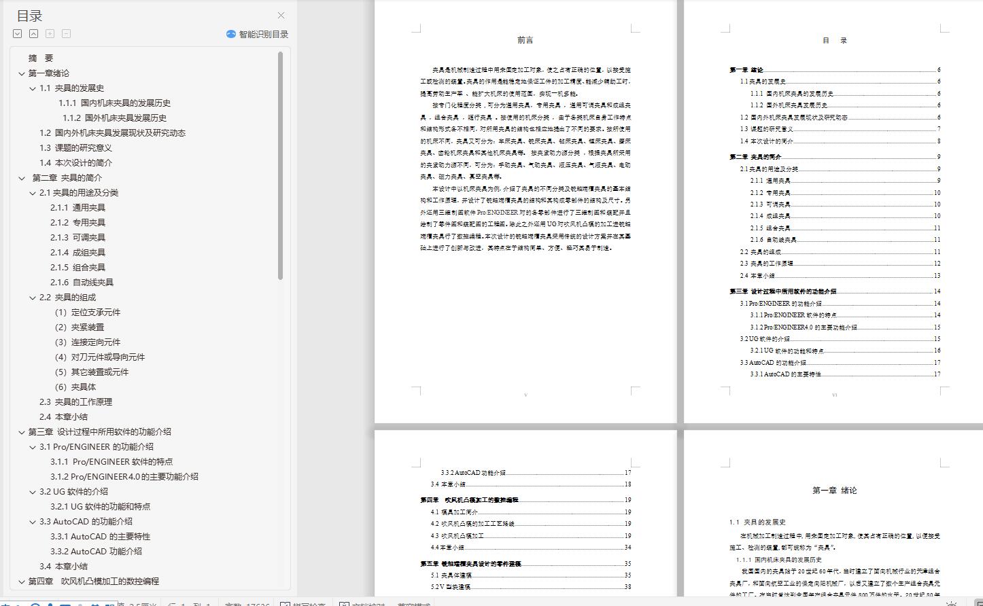Go to 2.1.4 成组夹具 heading

[77, 253]
